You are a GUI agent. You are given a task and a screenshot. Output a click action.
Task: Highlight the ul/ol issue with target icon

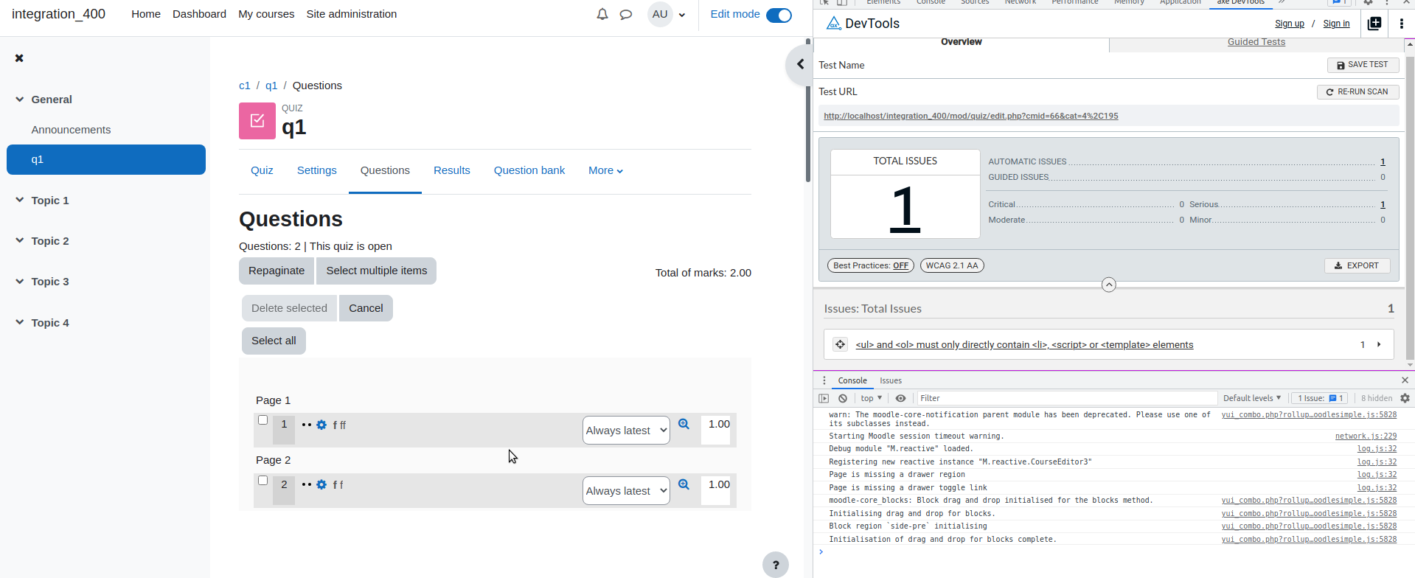click(x=840, y=344)
